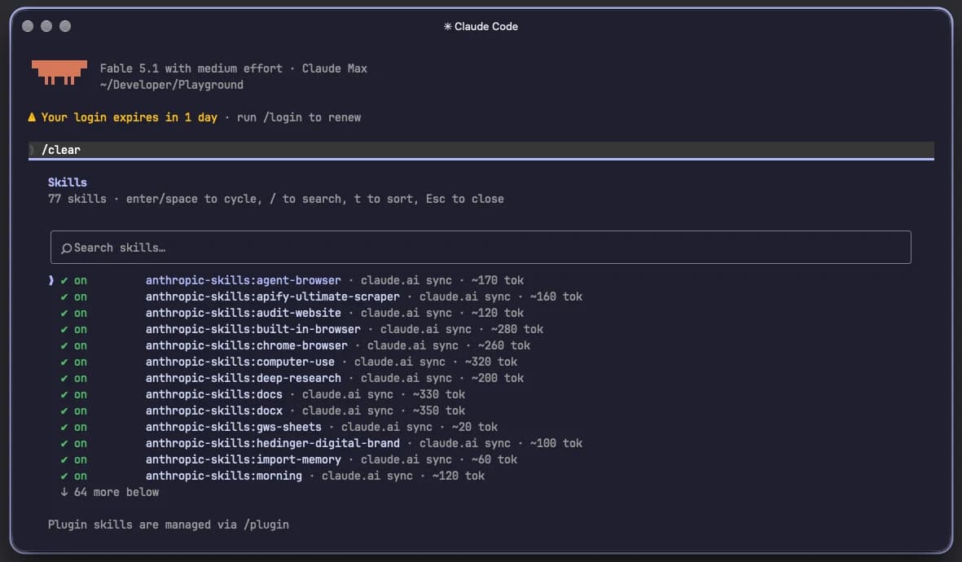Click 'claude.ai sync' on morning row

367,476
